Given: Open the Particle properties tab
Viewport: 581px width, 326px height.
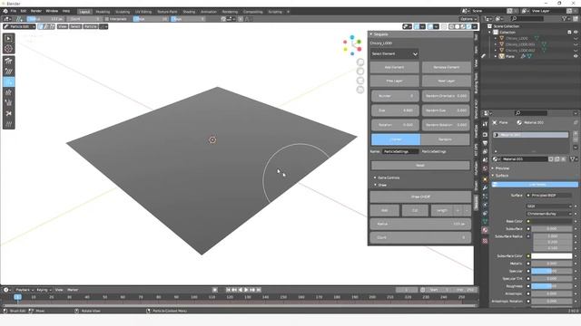Looking at the screenshot, I should click(485, 197).
